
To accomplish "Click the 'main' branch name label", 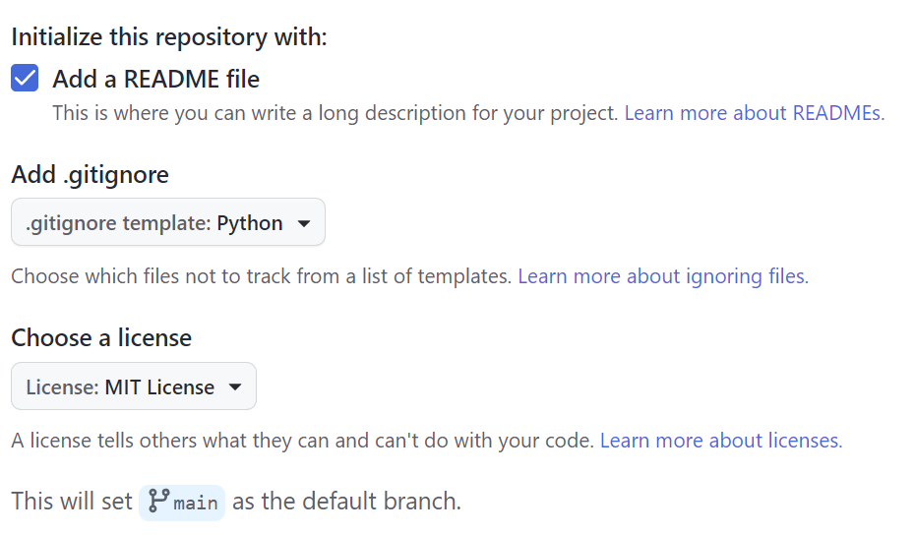I will 196,503.
